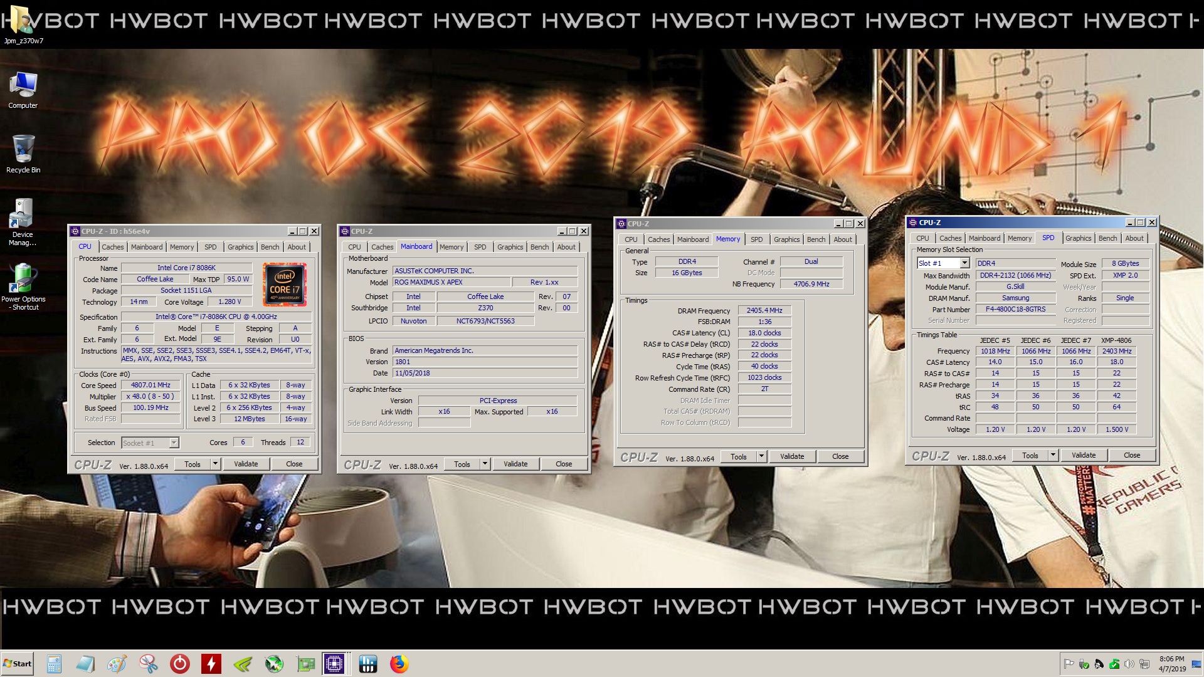The height and width of the screenshot is (677, 1204).
Task: Click the red power button taskbar icon
Action: (179, 664)
